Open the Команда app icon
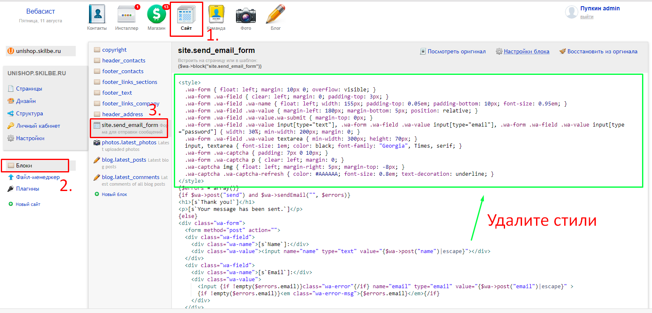 pos(216,15)
